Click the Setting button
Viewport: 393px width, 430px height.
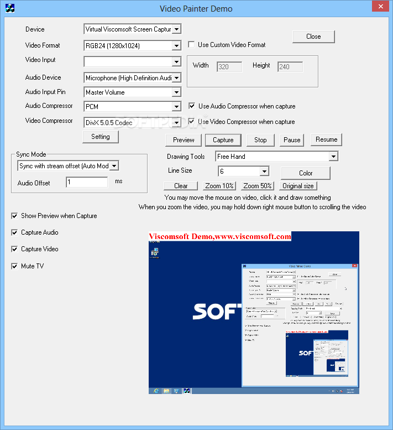pos(101,137)
